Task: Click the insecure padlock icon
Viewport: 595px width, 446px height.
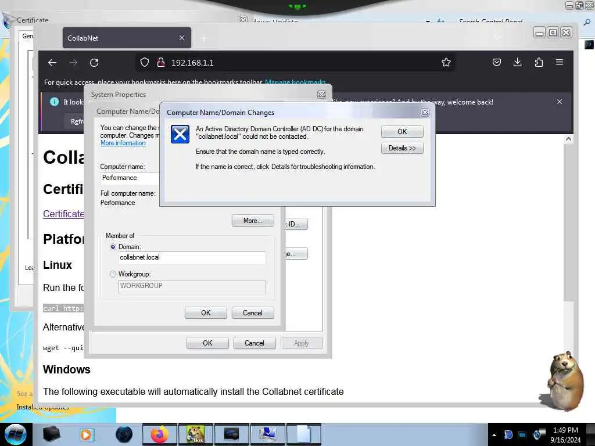Action: (161, 62)
